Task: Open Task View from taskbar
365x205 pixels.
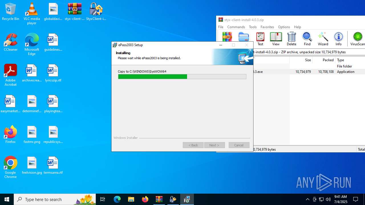Action: (x=103, y=199)
